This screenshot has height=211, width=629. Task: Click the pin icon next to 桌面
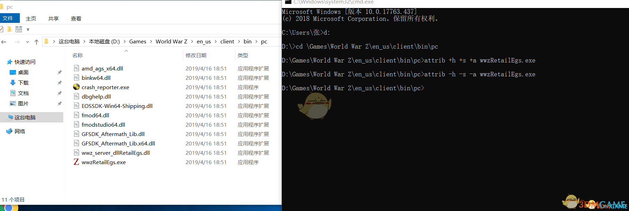(59, 72)
